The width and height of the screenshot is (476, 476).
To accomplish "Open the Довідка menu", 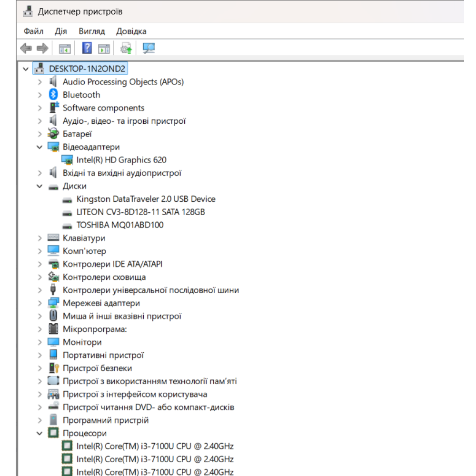I will pos(131,31).
